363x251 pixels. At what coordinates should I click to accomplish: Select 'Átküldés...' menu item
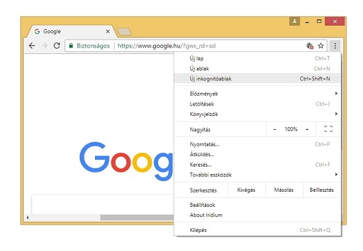click(x=257, y=154)
